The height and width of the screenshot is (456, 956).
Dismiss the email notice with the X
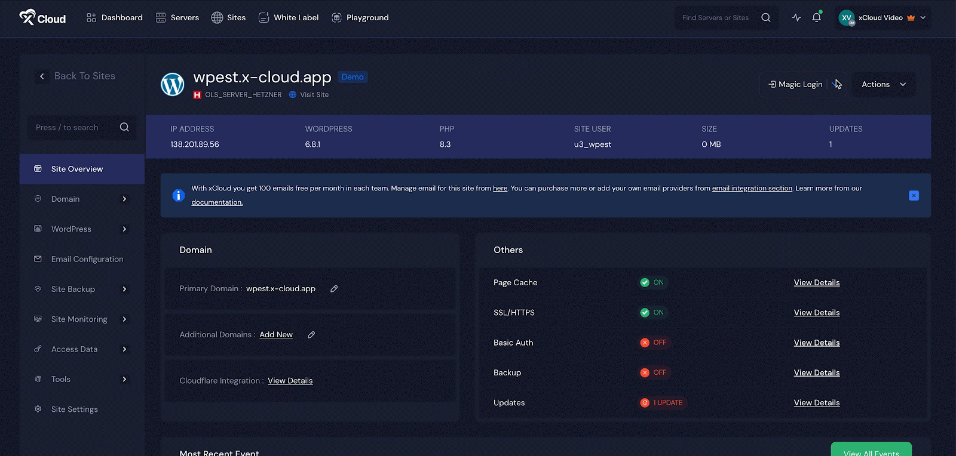pos(914,195)
